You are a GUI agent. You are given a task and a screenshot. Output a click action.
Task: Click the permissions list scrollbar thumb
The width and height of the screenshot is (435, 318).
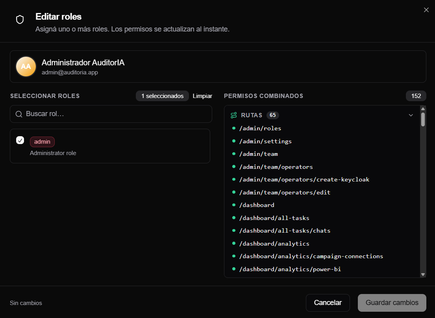423,119
